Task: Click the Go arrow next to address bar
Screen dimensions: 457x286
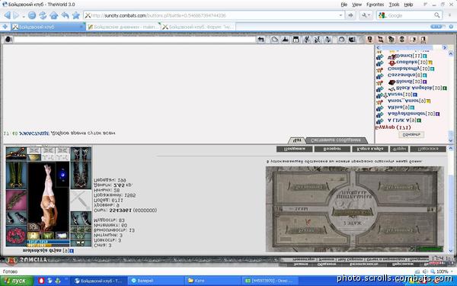Action: pyautogui.click(x=350, y=15)
